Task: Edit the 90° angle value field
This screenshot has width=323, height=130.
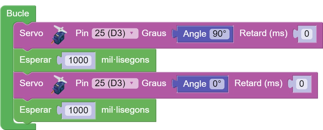Action: [x=219, y=34]
